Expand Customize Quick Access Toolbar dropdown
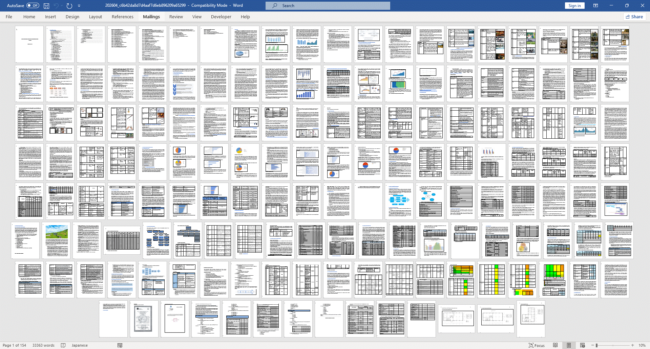The width and height of the screenshot is (650, 349). (x=79, y=6)
